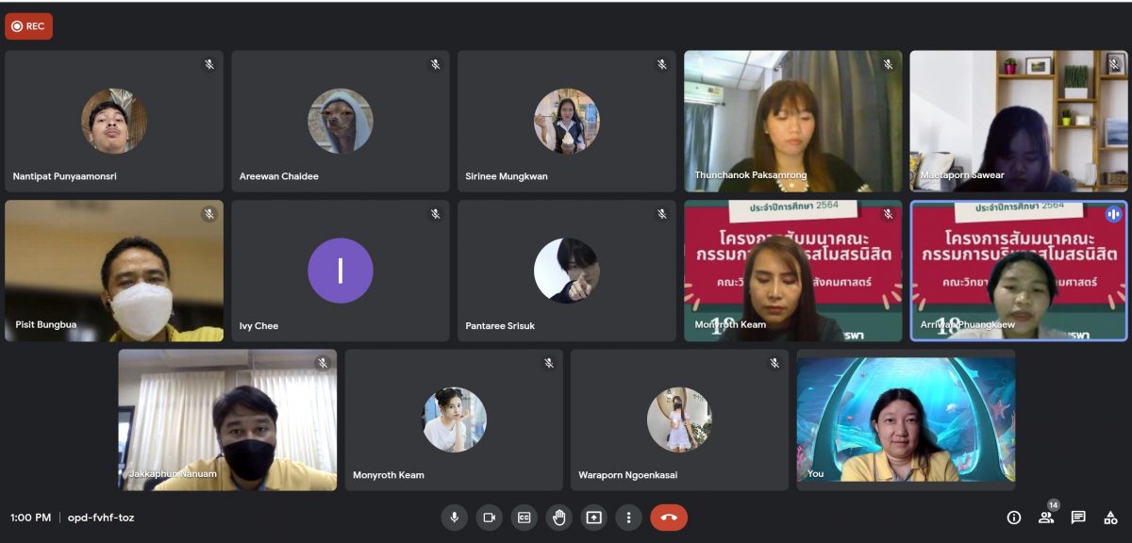Select your own video tile labeled You
This screenshot has height=543, width=1132.
(x=906, y=420)
